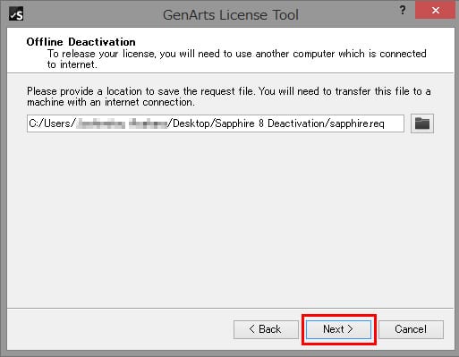Image resolution: width=459 pixels, height=357 pixels.
Task: Click the 'Offline Deactivation' heading
Action: click(x=81, y=42)
